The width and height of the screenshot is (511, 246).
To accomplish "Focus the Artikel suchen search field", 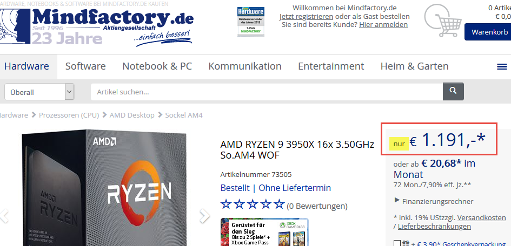I will tap(267, 92).
